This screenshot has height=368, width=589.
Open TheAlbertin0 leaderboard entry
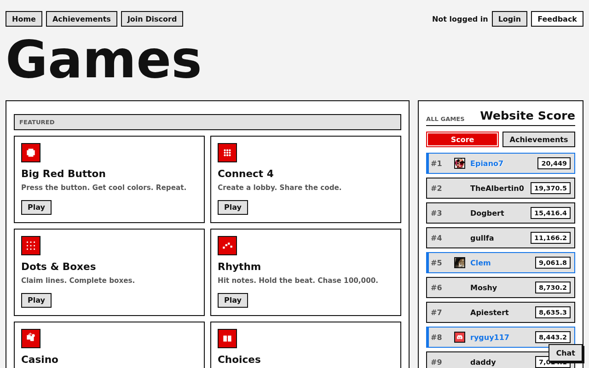pyautogui.click(x=501, y=188)
